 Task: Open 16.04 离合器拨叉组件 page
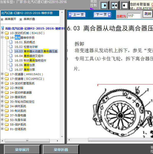(29, 56)
